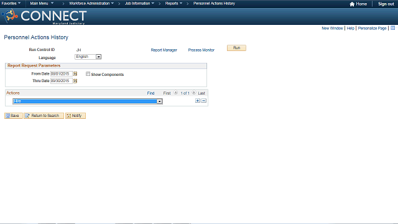Show next row arrow in Actions
Viewport: 398px width, 224px height.
tap(194, 93)
